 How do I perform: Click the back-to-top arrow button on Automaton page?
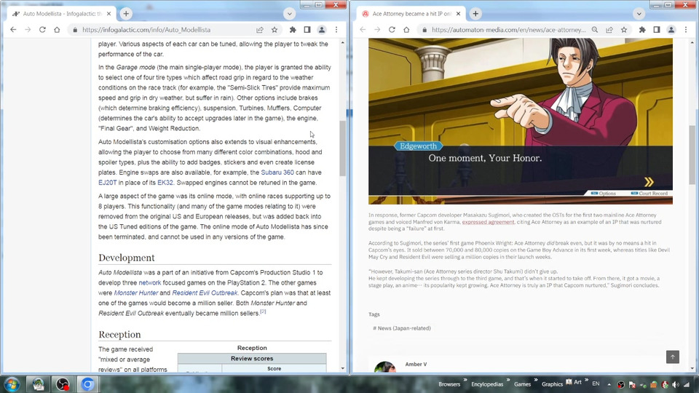[673, 357]
